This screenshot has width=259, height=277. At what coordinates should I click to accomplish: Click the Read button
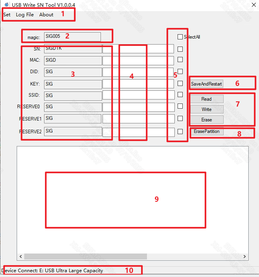[207, 99]
